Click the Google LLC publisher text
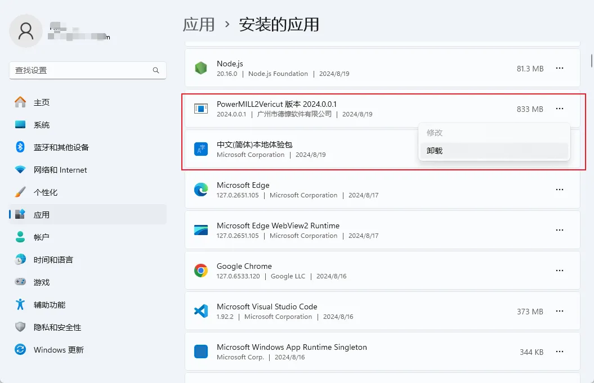594x383 pixels. [x=288, y=276]
